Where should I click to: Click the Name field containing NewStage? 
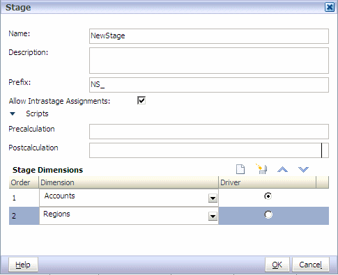point(209,36)
